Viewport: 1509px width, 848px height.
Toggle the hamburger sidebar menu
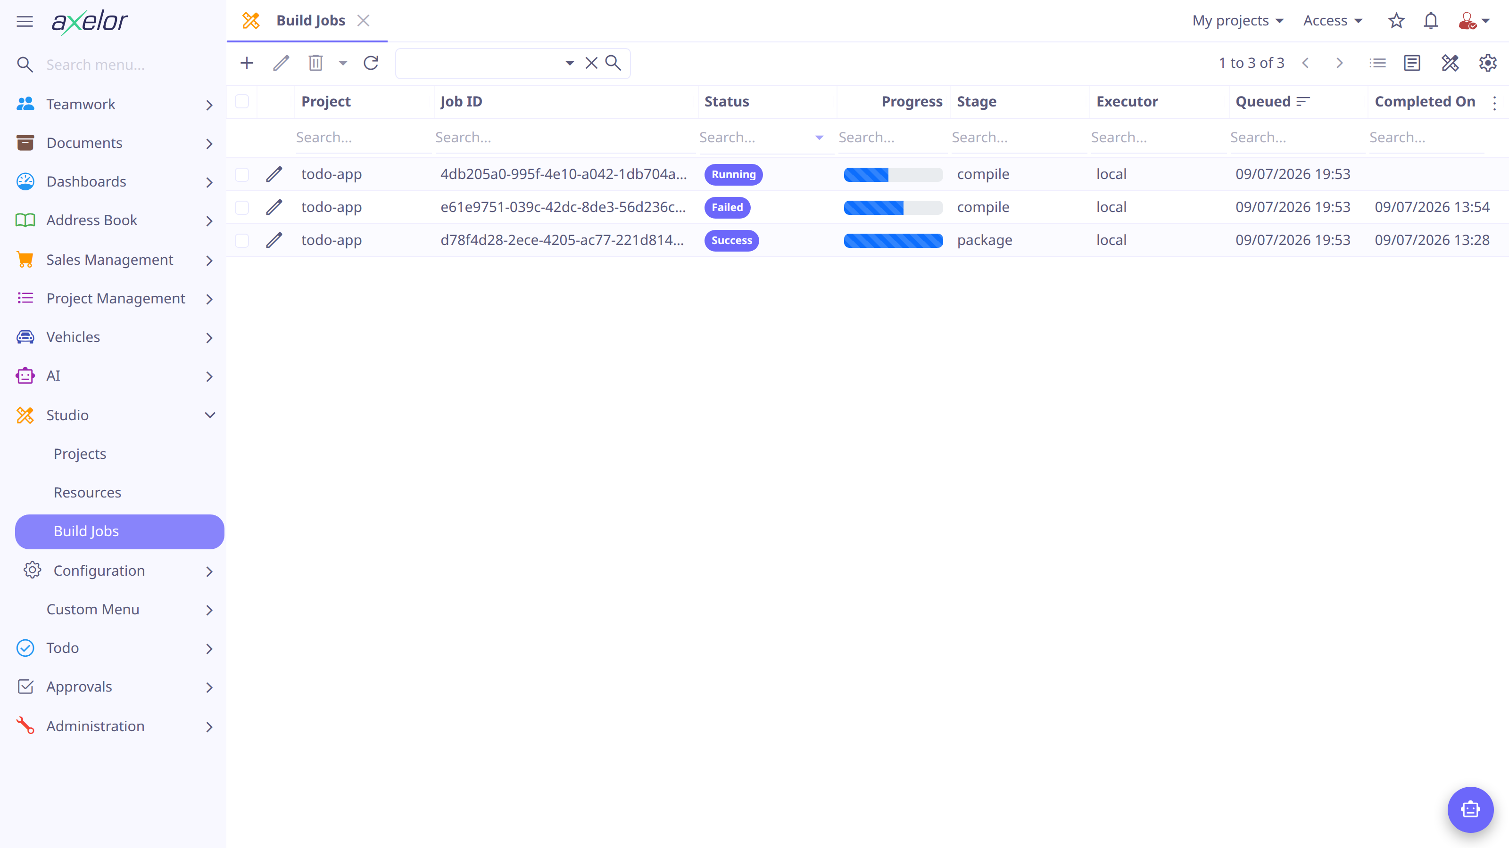tap(25, 22)
